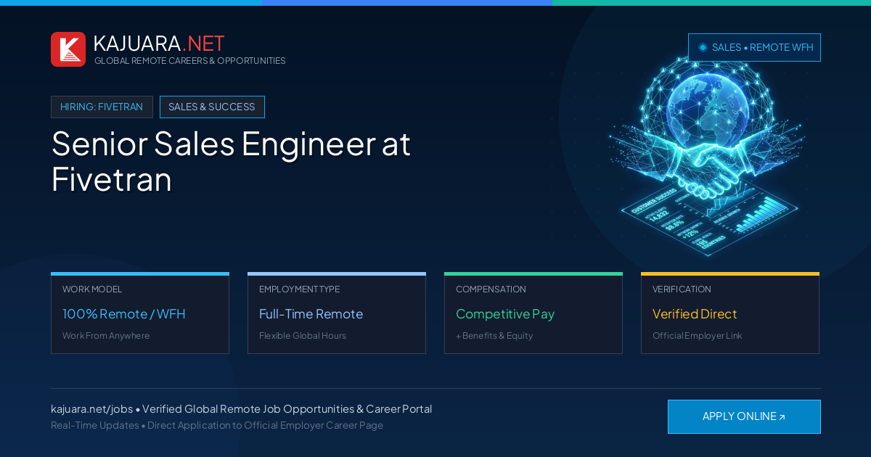Click the 'Full-Time Remote' value
871x457 pixels.
click(311, 314)
